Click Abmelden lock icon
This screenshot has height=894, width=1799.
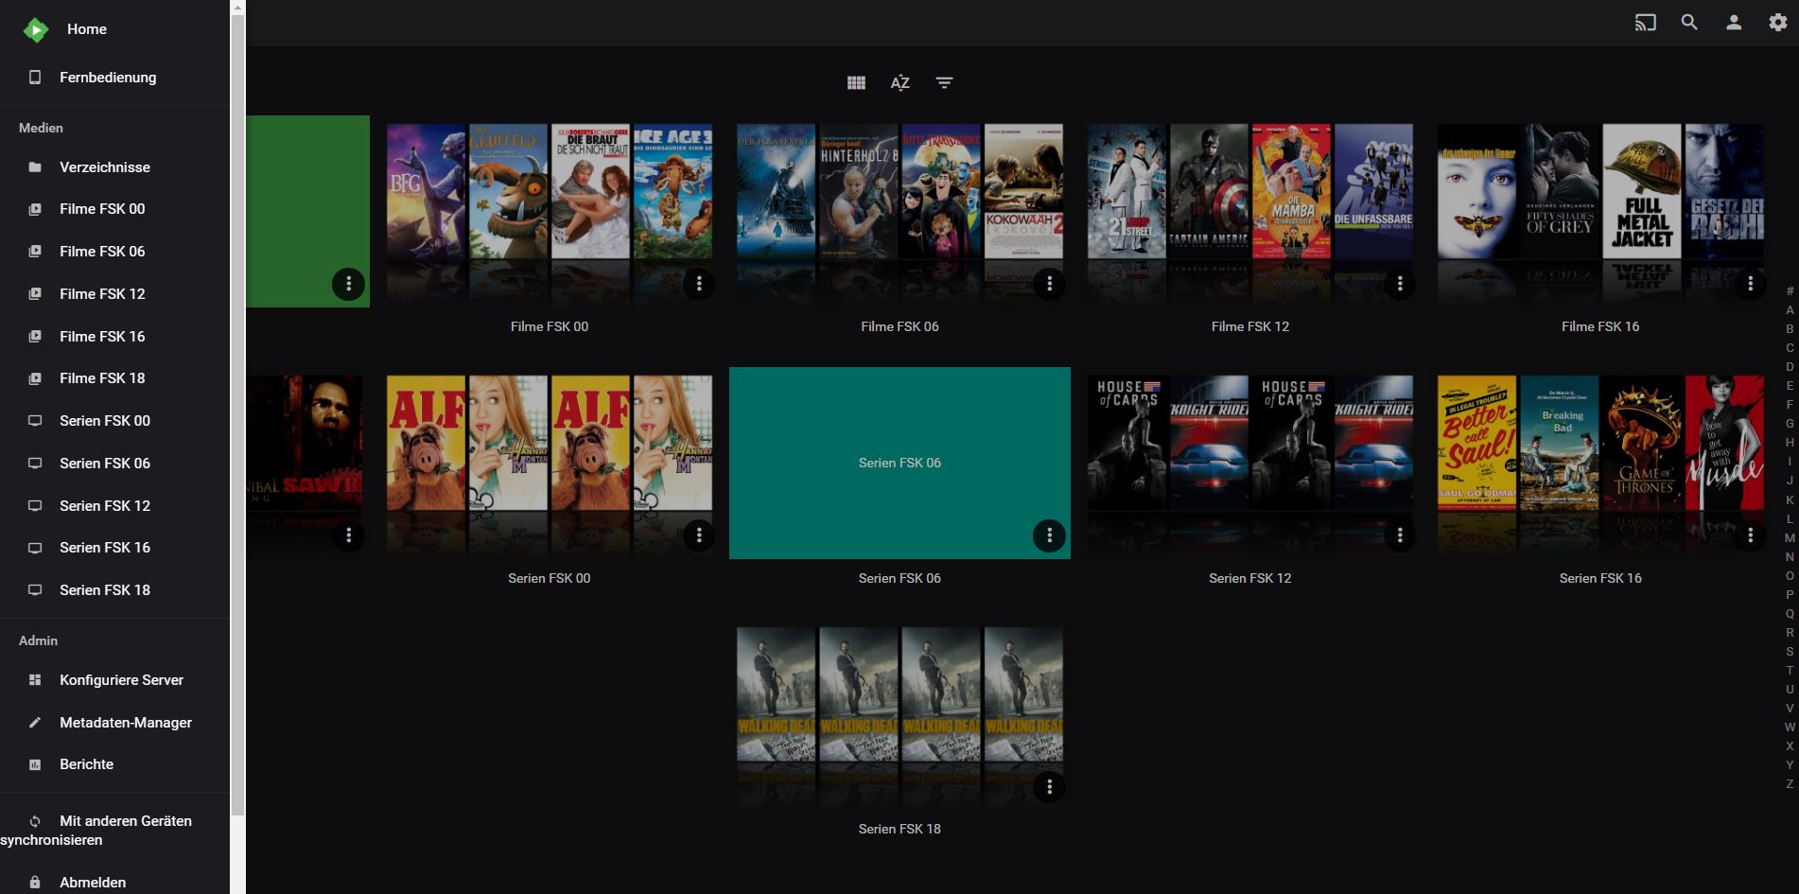[35, 883]
